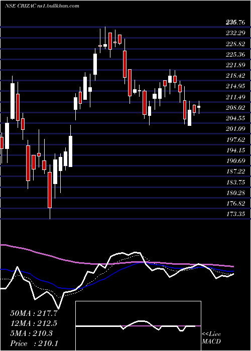Click the 187.22 price axis label
Image resolution: width=251 pixels, height=351 pixels.
coord(235,171)
